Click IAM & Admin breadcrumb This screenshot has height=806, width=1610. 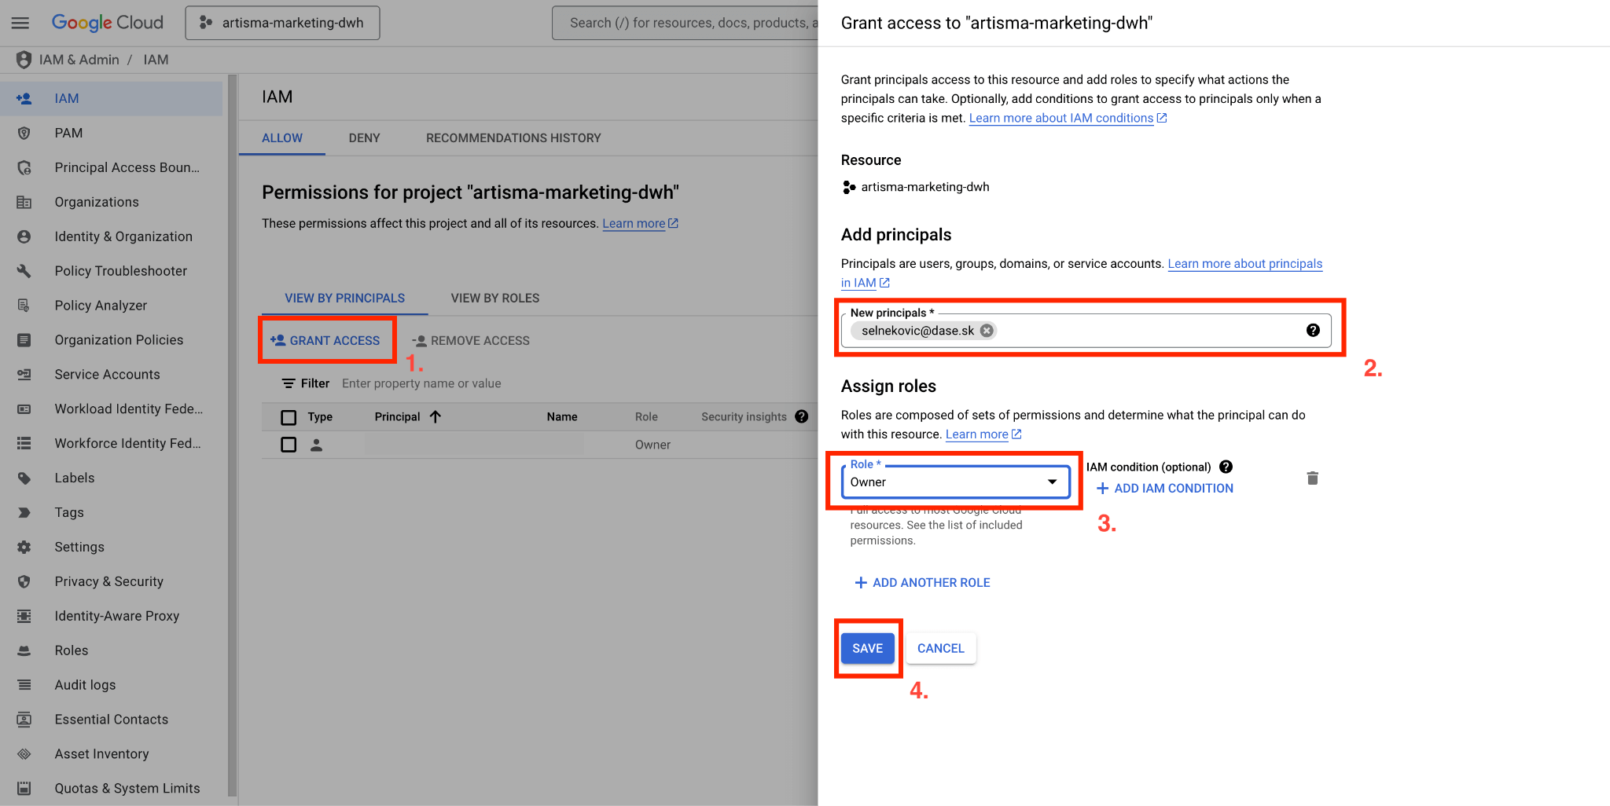[79, 60]
